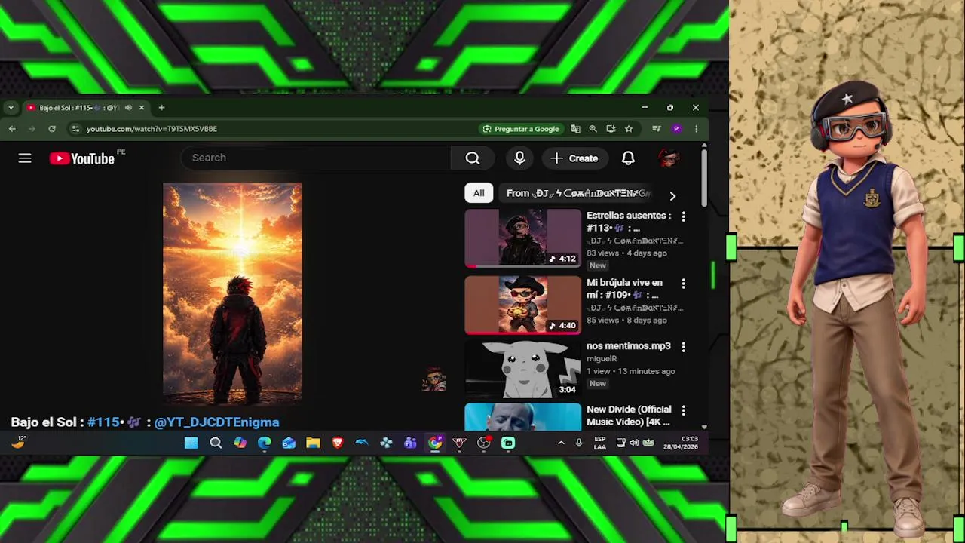Focus the YouTube Search input field
965x543 pixels.
click(x=316, y=158)
